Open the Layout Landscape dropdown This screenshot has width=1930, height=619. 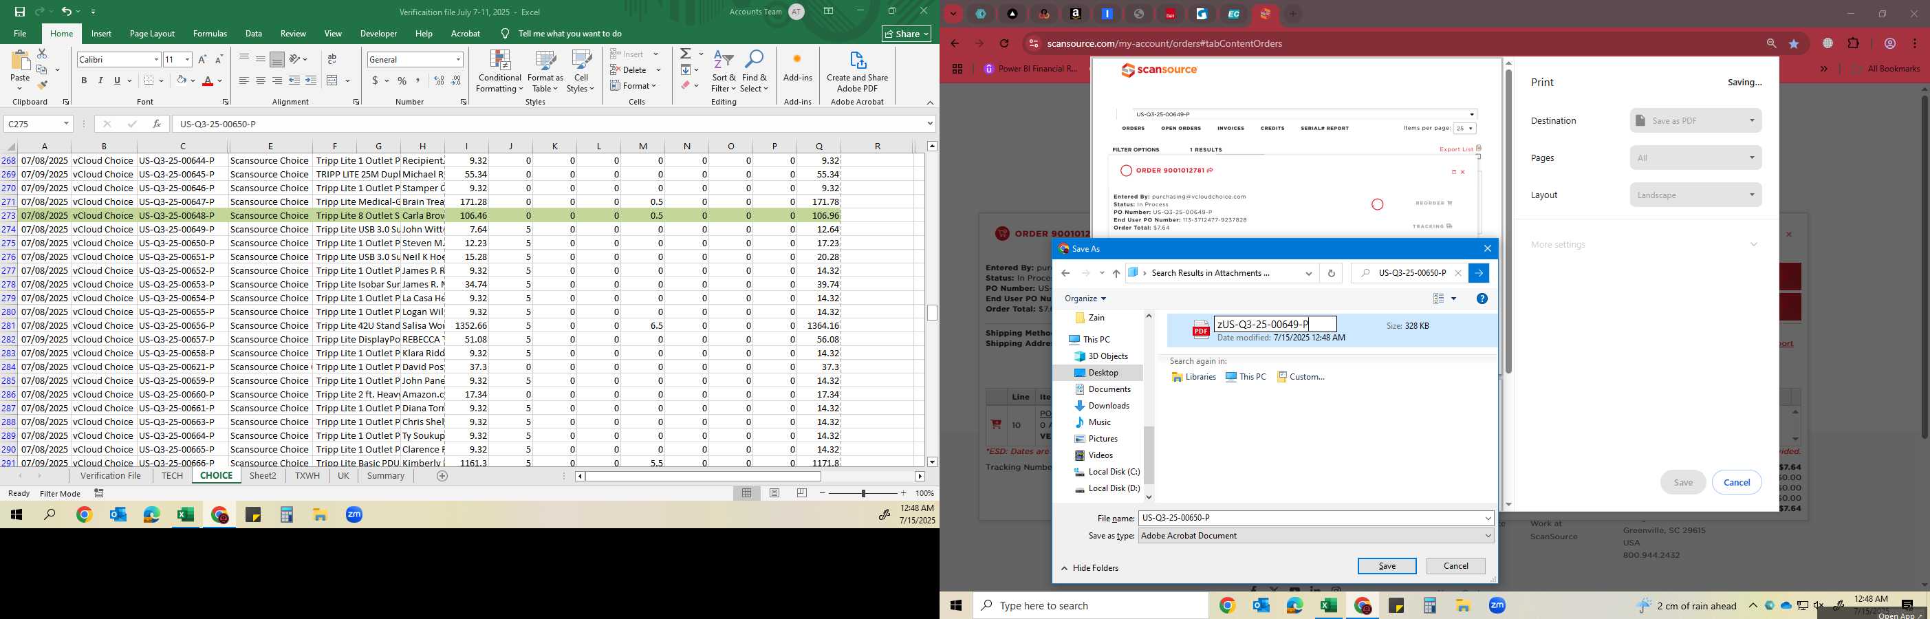[1695, 195]
